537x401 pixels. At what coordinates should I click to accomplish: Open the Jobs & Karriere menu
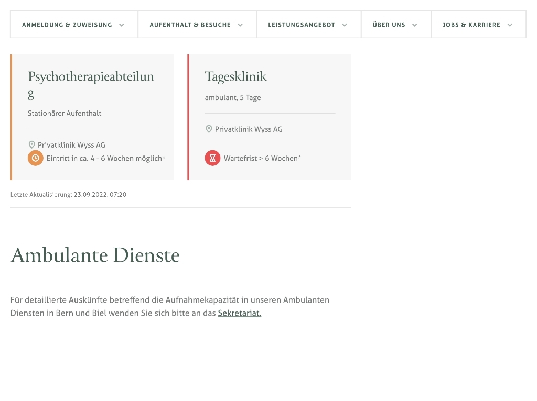[471, 25]
